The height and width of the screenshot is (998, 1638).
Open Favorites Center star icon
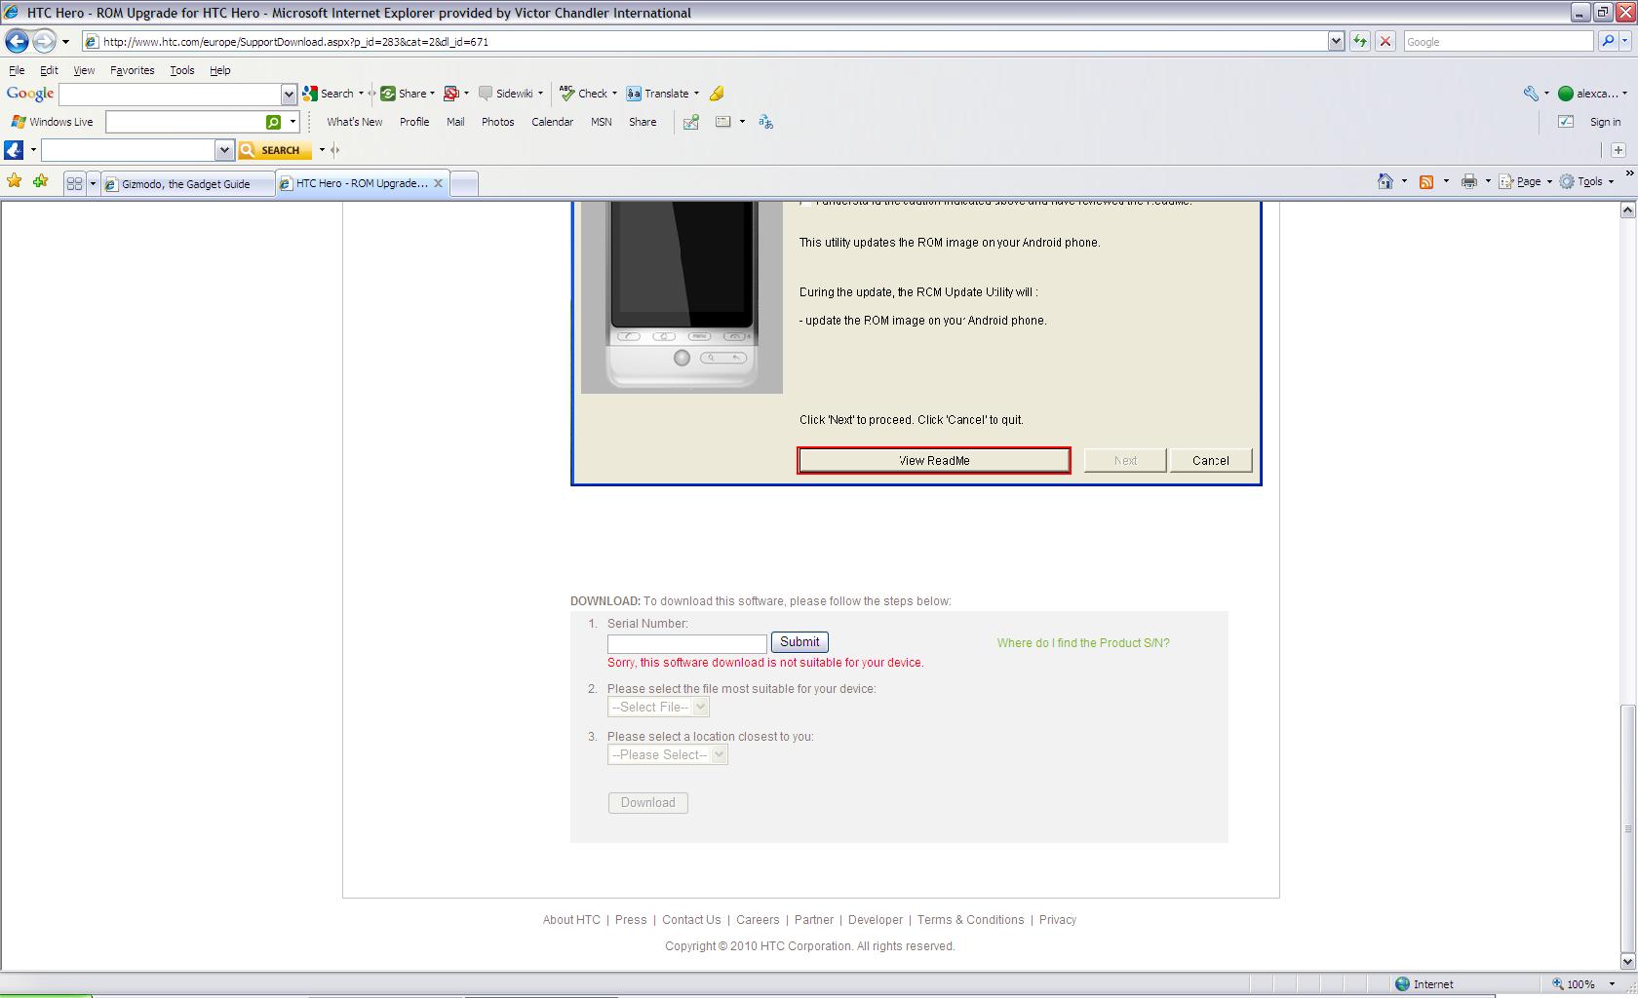click(14, 182)
